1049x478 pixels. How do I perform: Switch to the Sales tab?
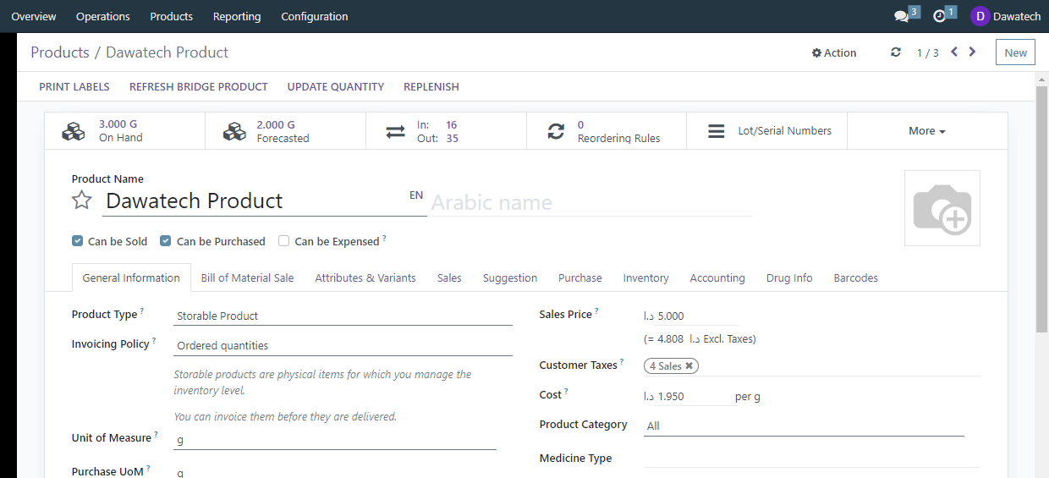(449, 277)
